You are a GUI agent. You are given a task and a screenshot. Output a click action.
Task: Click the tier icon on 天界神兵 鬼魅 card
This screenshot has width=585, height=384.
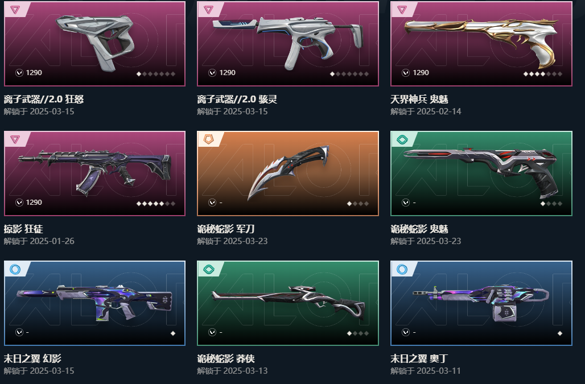(x=402, y=10)
